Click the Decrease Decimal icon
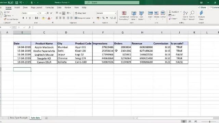The width and height of the screenshot is (219, 123). coord(115,18)
